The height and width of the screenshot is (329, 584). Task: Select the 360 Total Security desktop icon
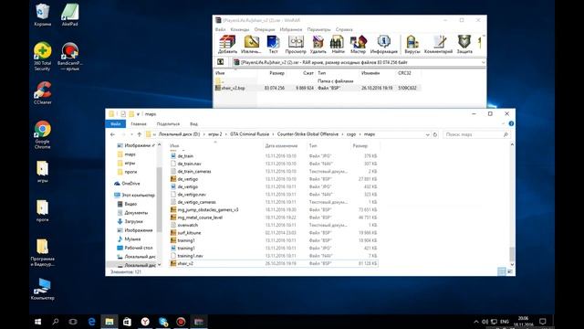[x=43, y=57]
